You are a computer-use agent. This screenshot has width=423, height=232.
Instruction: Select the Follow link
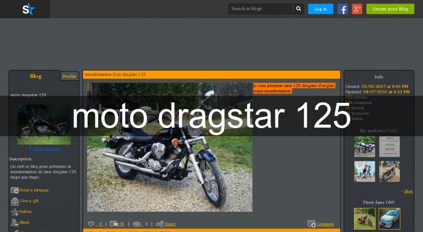pyautogui.click(x=26, y=212)
